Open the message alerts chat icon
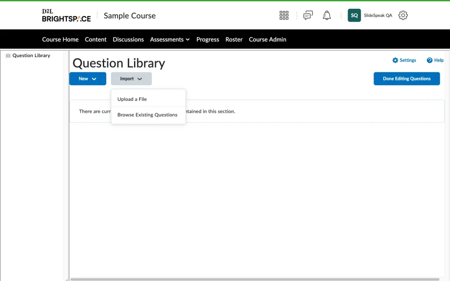 click(x=308, y=15)
